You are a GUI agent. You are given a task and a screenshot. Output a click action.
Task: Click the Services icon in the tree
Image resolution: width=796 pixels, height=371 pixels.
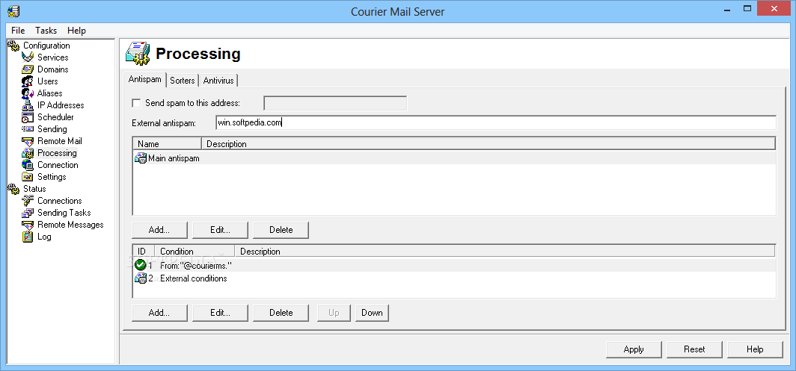(28, 57)
